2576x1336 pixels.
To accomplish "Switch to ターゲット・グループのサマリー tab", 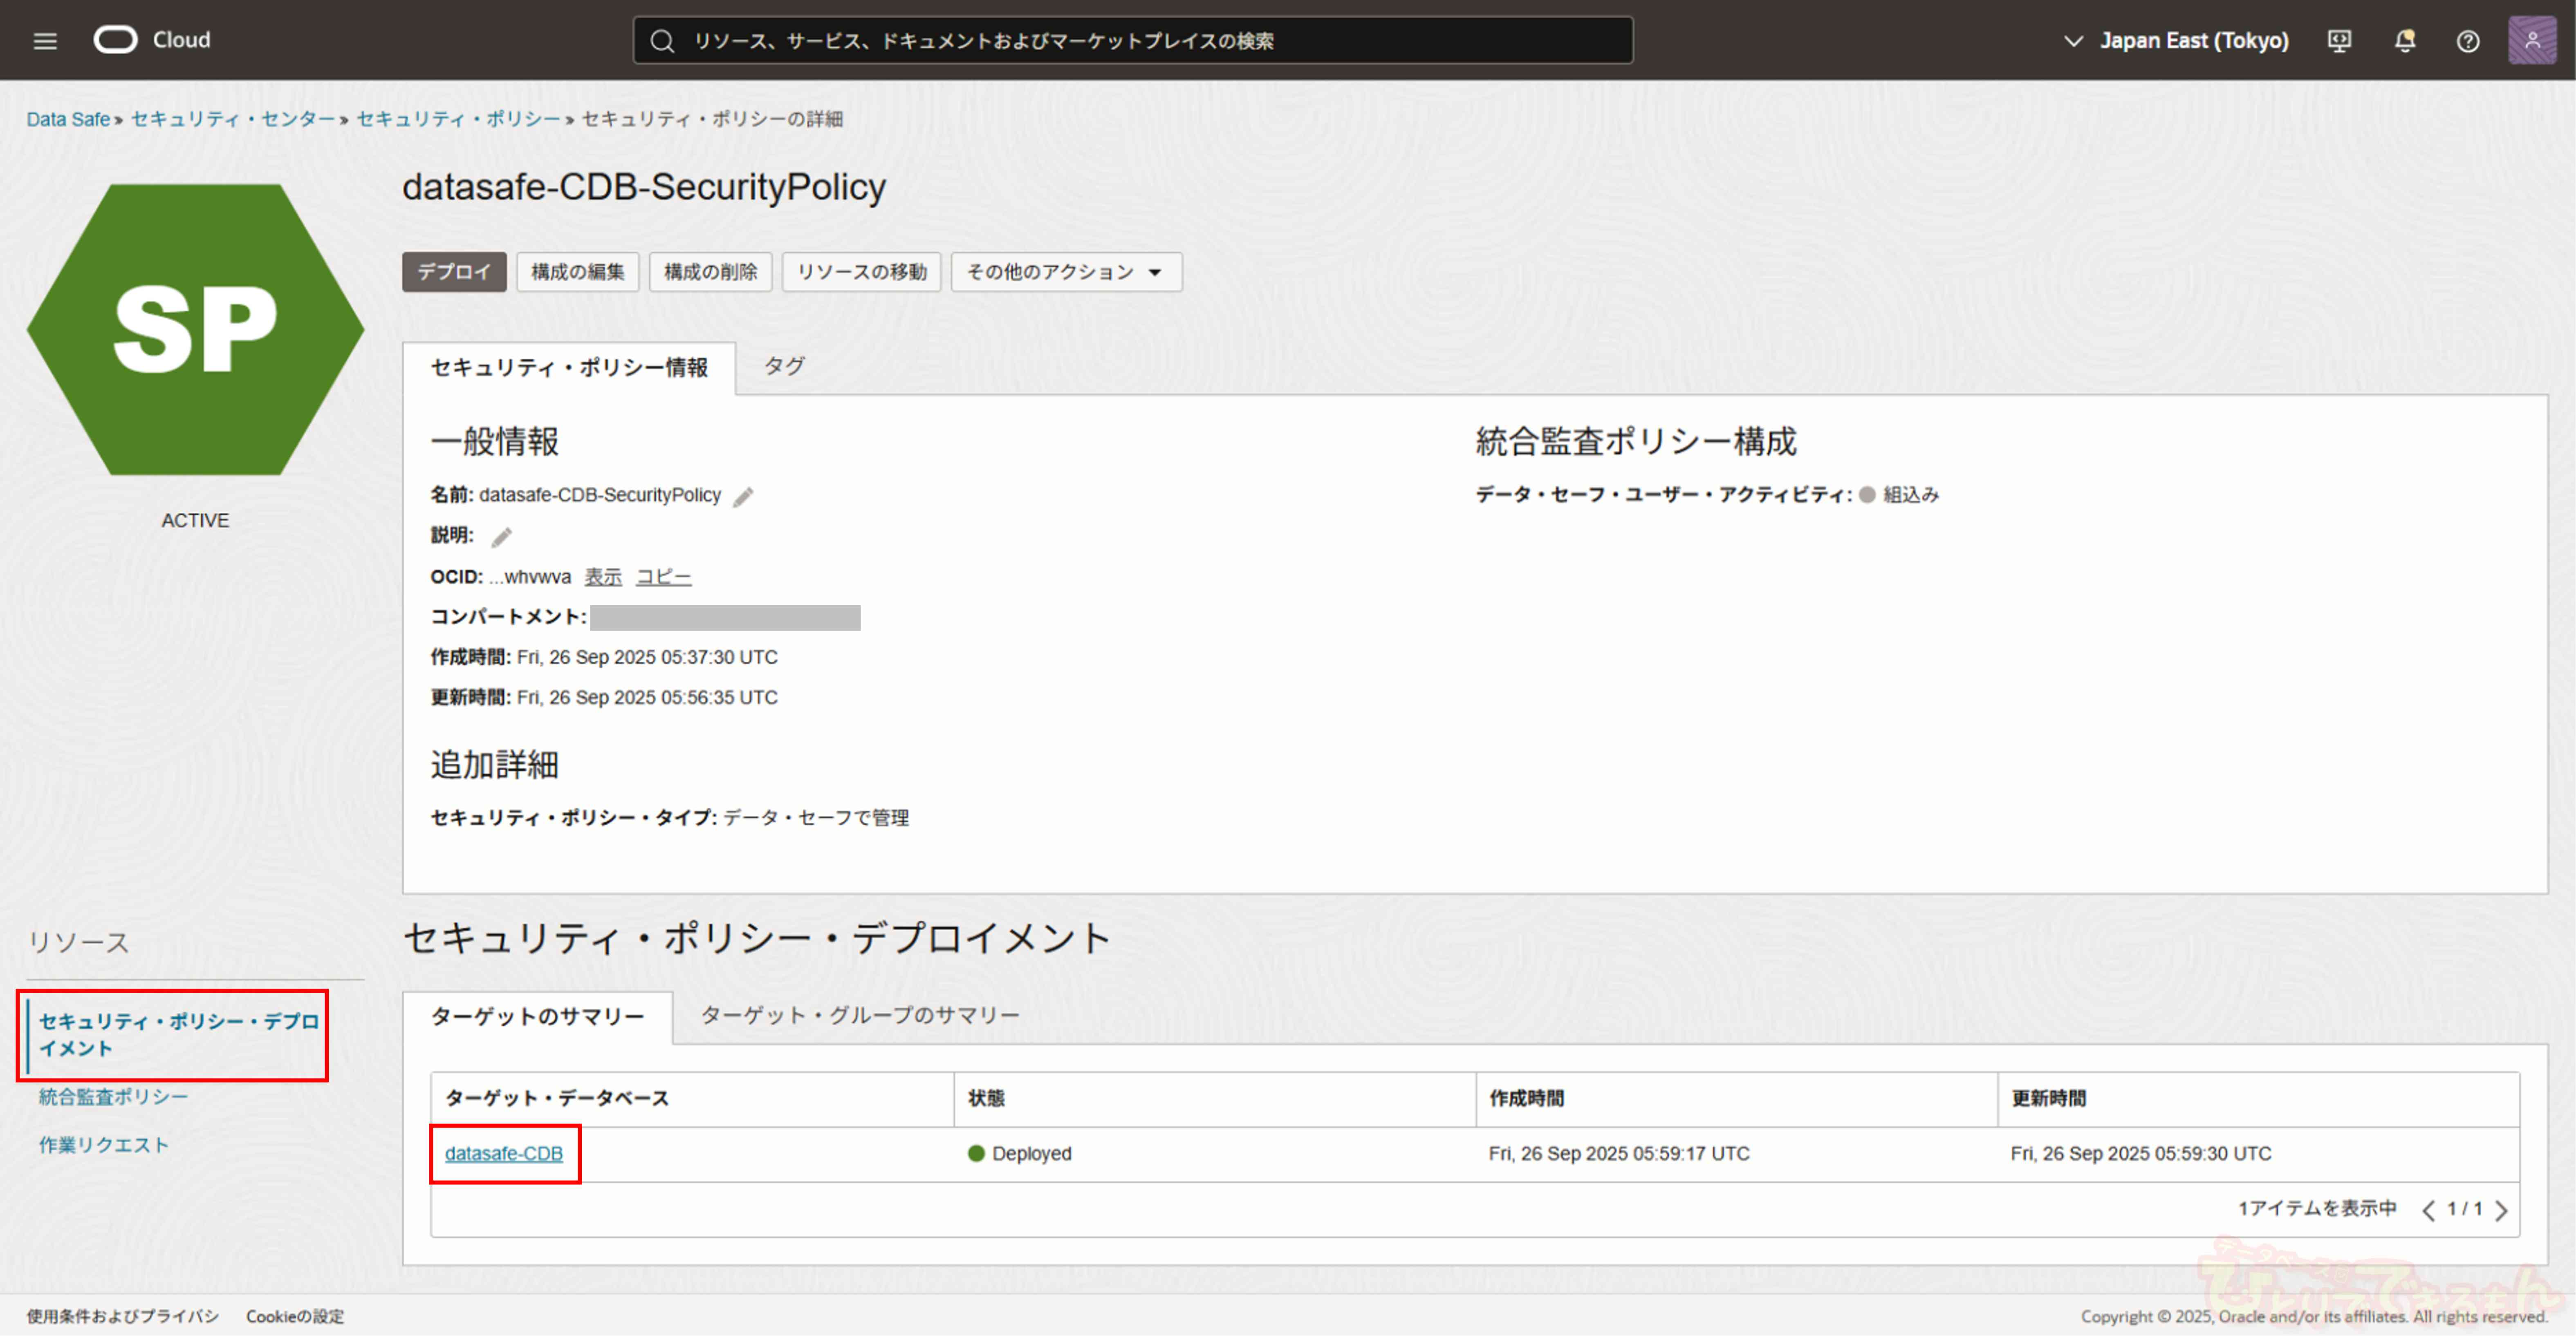I will 859,1016.
